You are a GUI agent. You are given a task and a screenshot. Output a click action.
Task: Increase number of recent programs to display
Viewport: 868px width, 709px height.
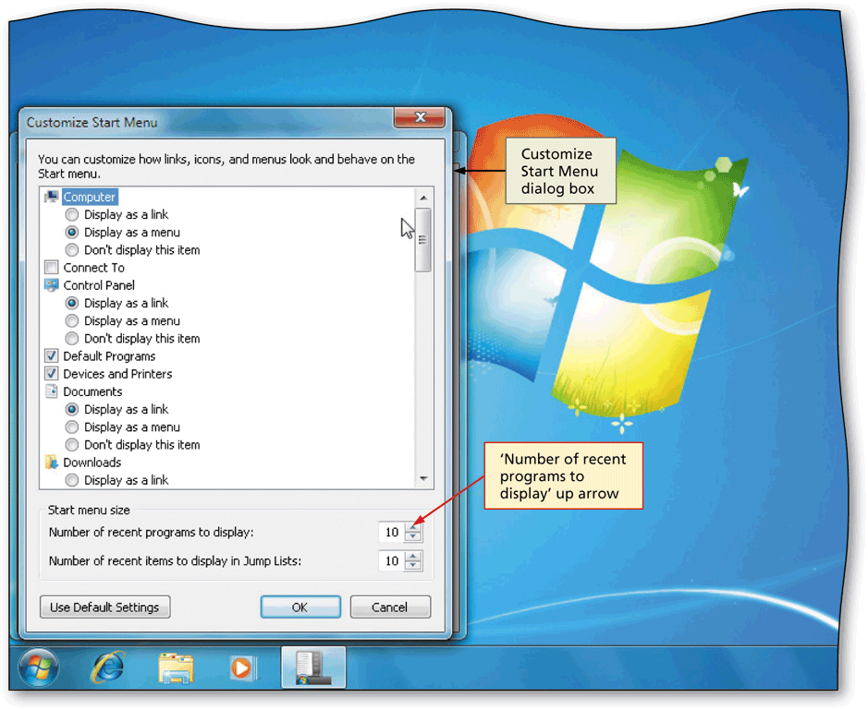point(413,528)
